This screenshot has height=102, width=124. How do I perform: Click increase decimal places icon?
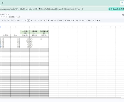(x=8, y=20)
